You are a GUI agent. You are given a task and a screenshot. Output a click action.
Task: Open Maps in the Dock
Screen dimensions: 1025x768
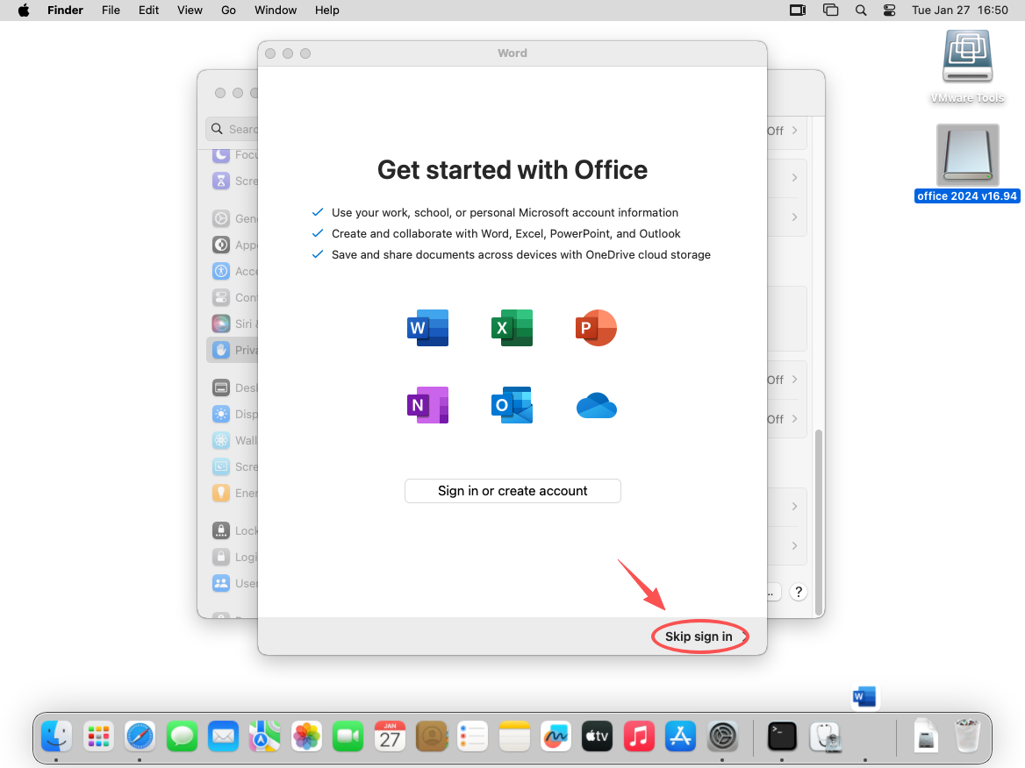point(265,737)
